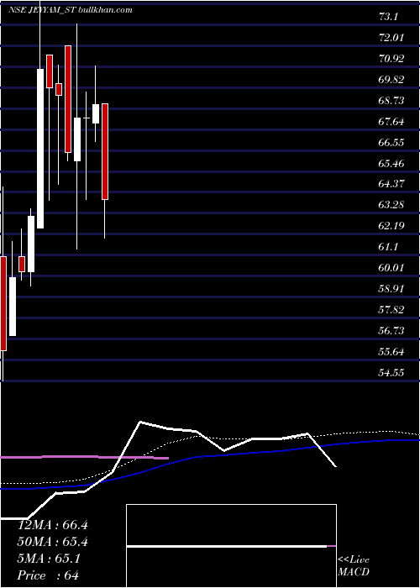Click the 56.73 price axis label
Screen dimensions: 420x588
pos(391,331)
